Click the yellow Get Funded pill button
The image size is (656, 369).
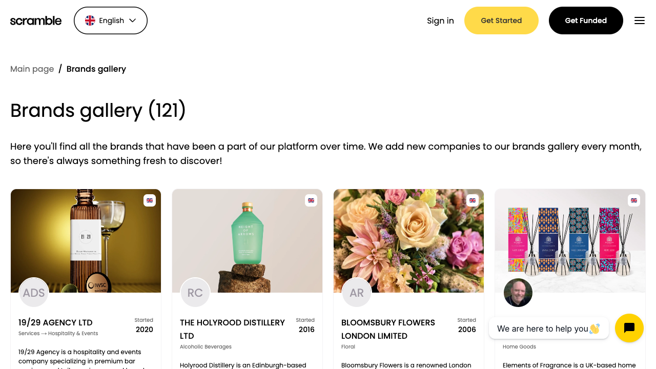click(586, 20)
